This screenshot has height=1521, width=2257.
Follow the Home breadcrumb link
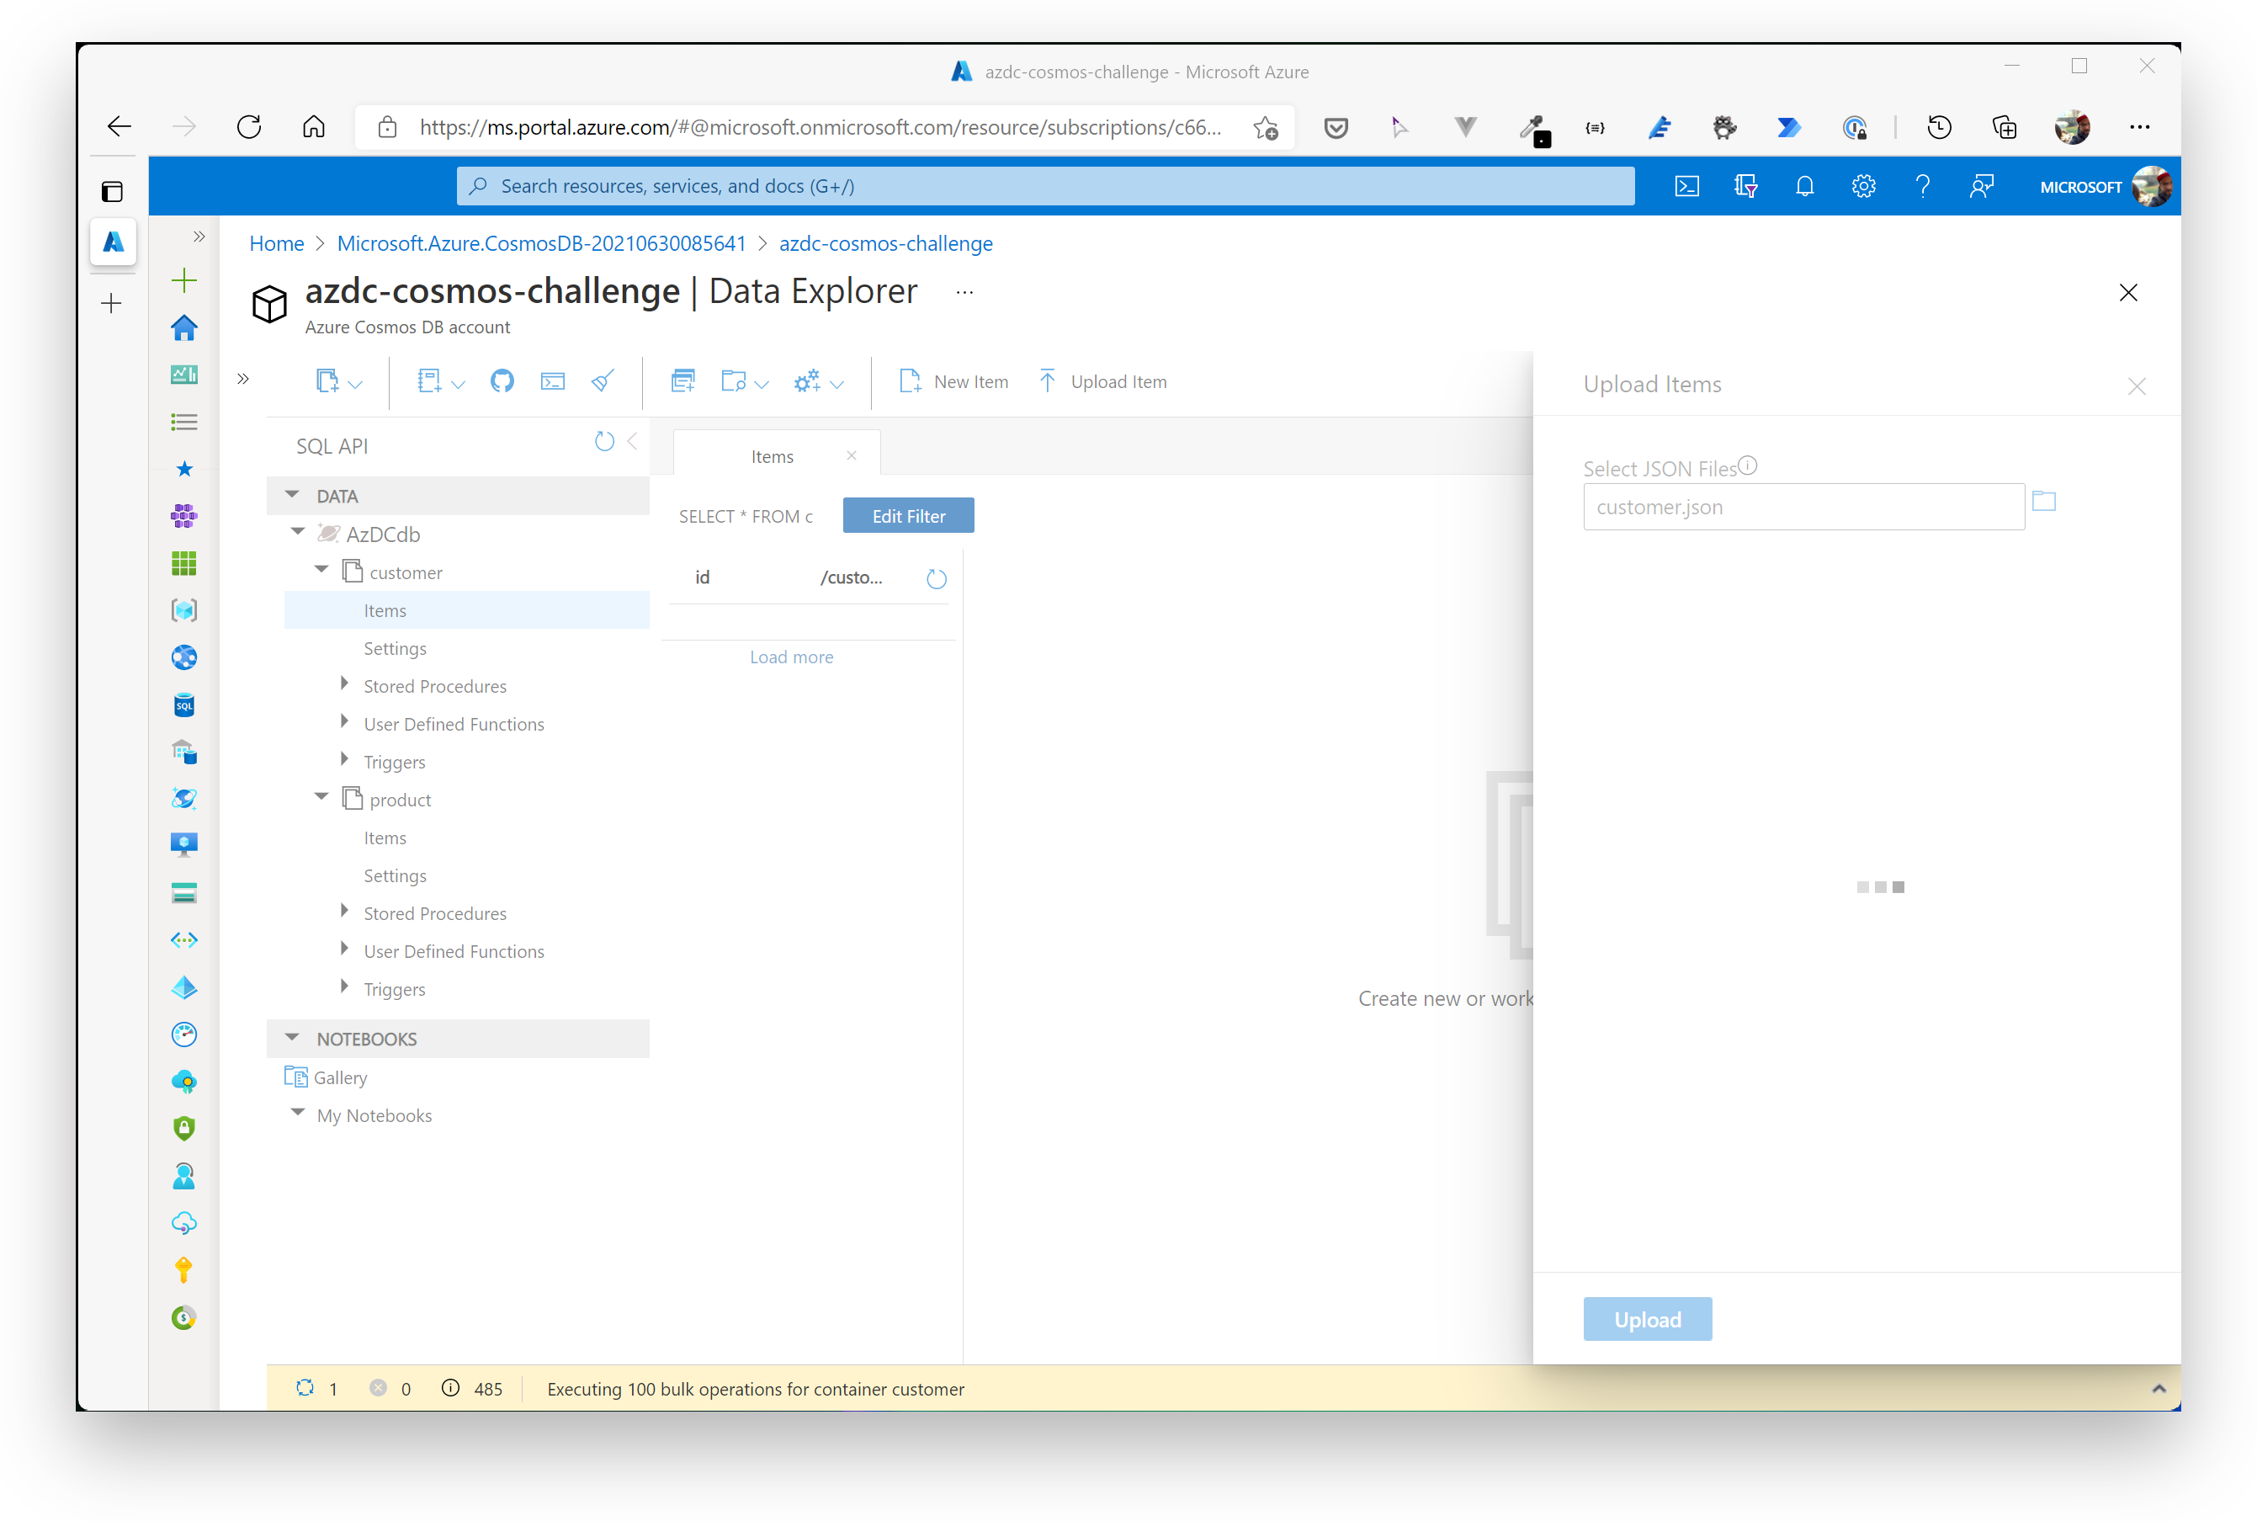click(x=276, y=243)
